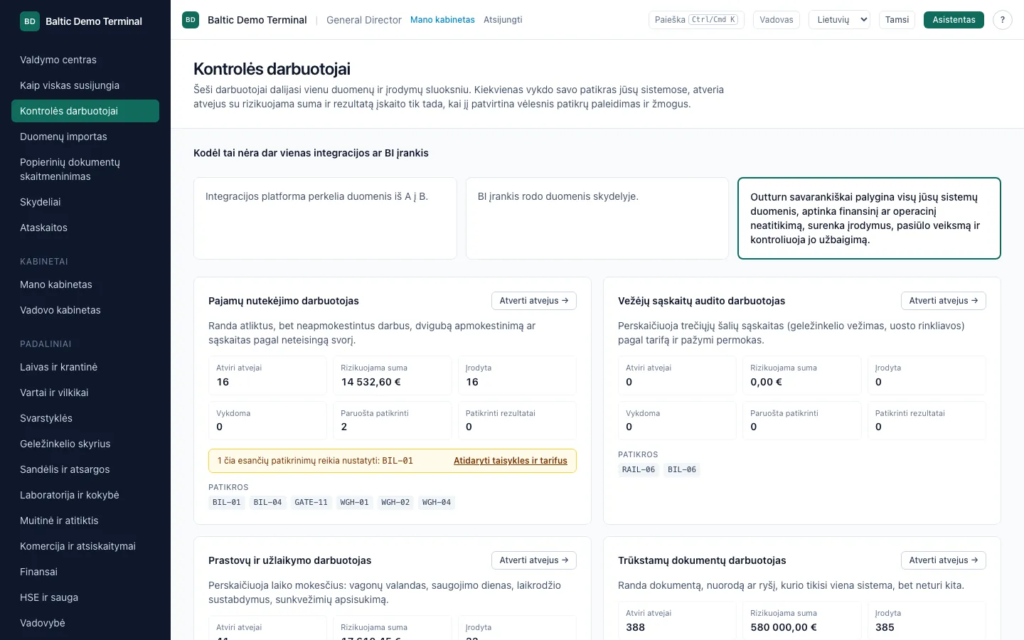The width and height of the screenshot is (1024, 640).
Task: Click Atidaryti taisykles ir tarifus link
Action: (511, 461)
